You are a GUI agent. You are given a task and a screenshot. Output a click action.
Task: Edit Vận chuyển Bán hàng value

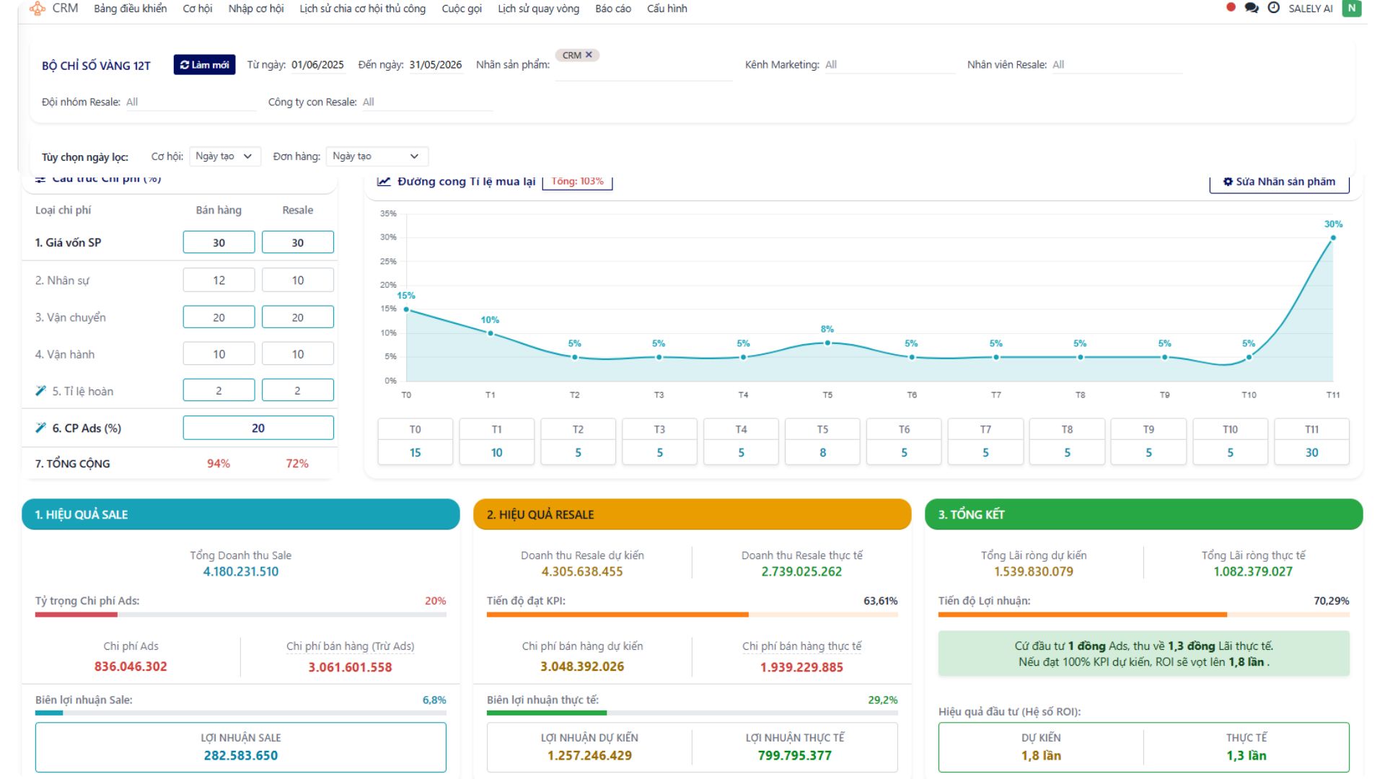click(219, 317)
